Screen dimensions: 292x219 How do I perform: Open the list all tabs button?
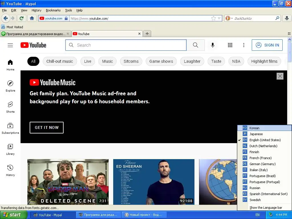tap(289, 34)
